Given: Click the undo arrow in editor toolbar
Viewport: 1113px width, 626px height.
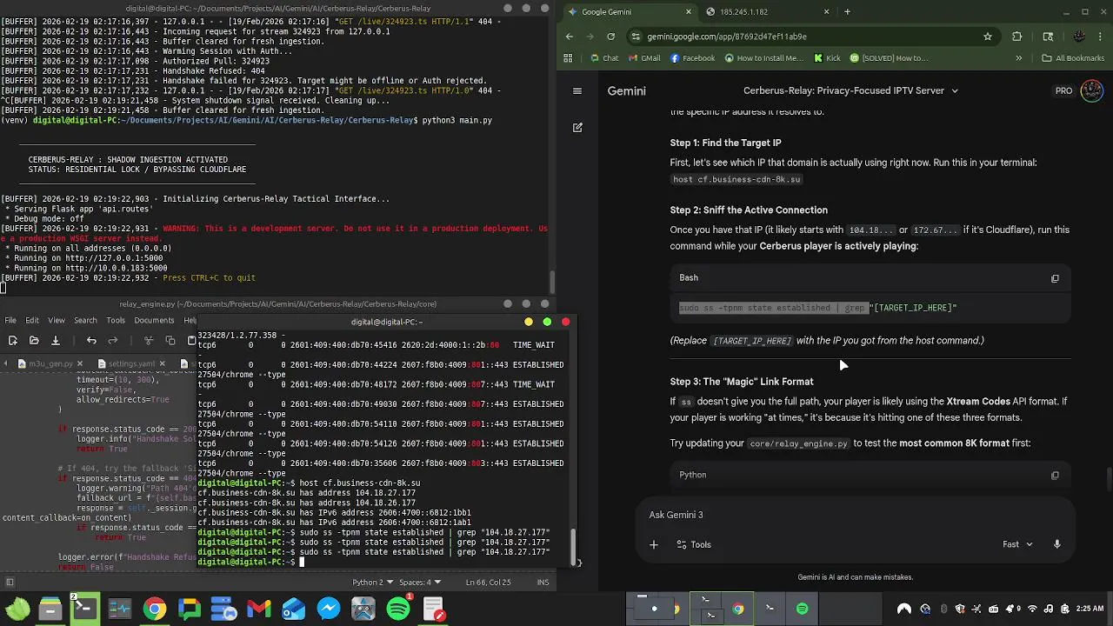Looking at the screenshot, I should [x=91, y=340].
